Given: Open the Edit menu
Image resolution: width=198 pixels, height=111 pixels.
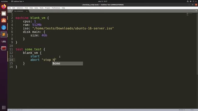Looking at the screenshot, I should tap(14, 8).
